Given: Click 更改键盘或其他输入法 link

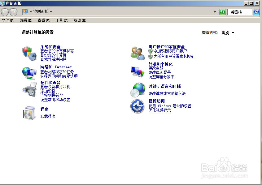Looking at the screenshot, I should click(167, 94).
